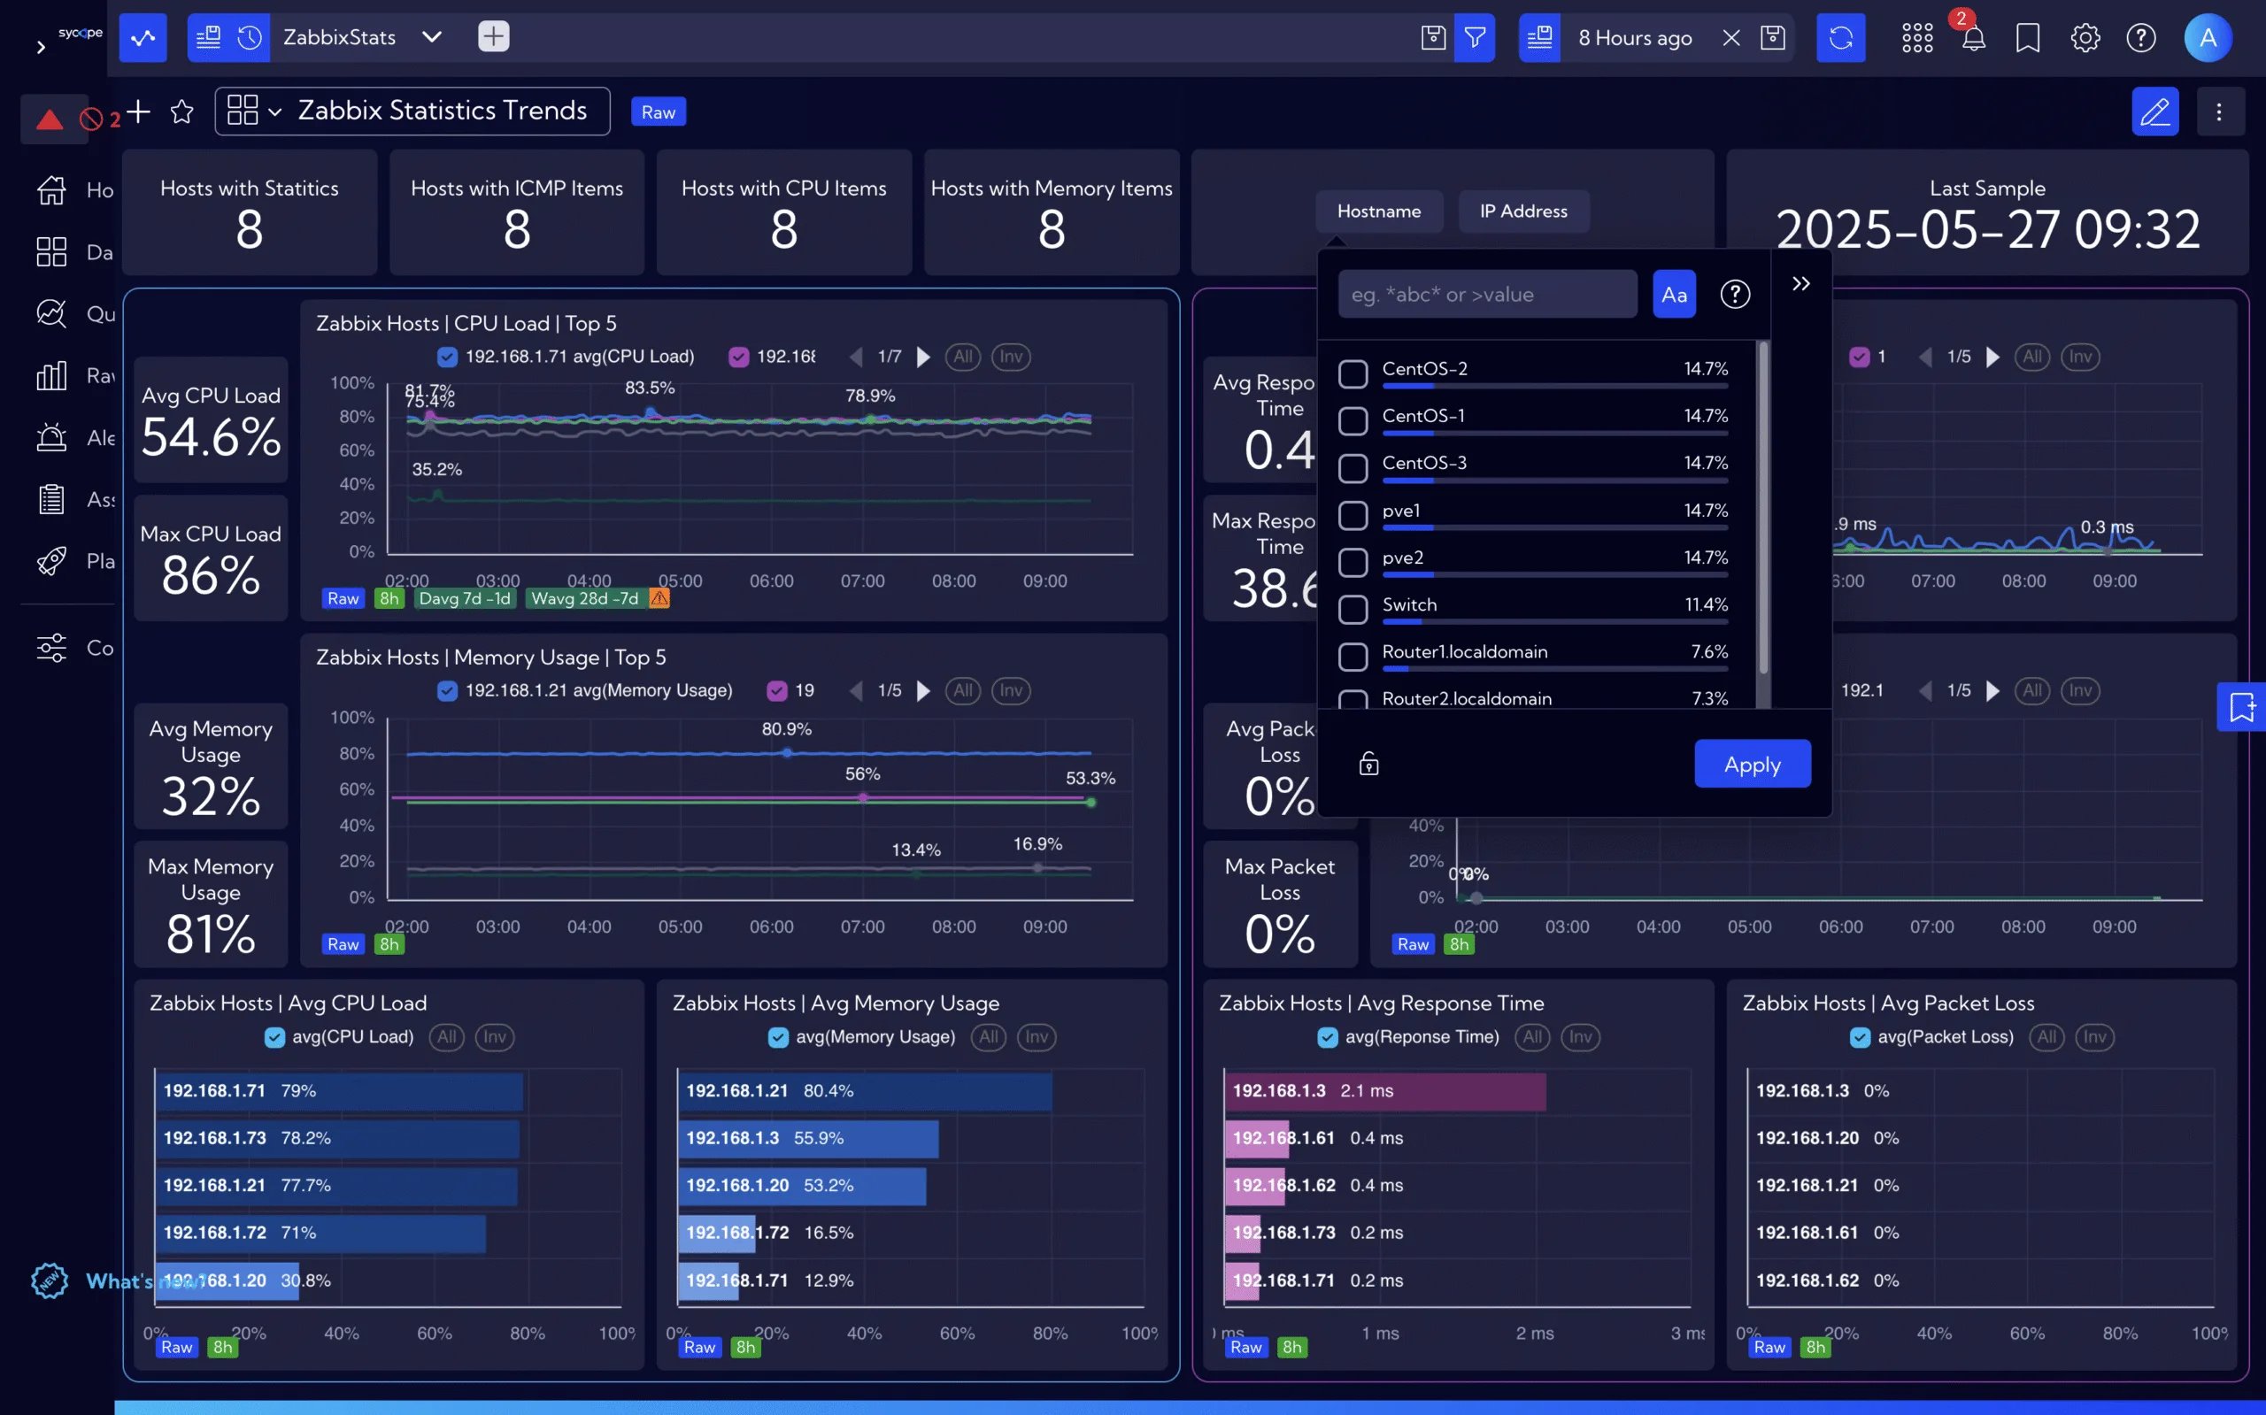This screenshot has height=1415, width=2266.
Task: Check the CentOS-2 checkbox
Action: tap(1353, 373)
